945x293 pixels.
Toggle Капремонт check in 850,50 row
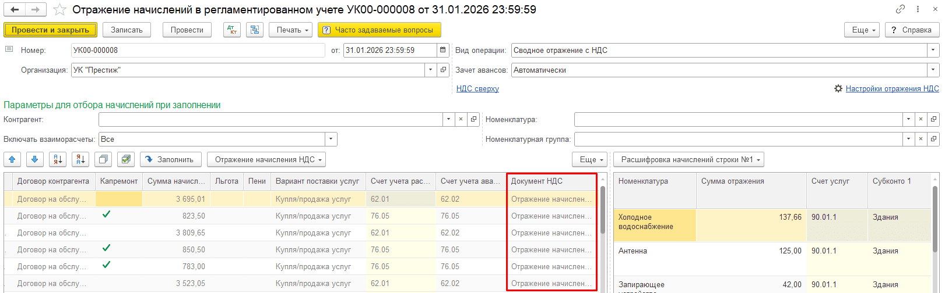[106, 248]
